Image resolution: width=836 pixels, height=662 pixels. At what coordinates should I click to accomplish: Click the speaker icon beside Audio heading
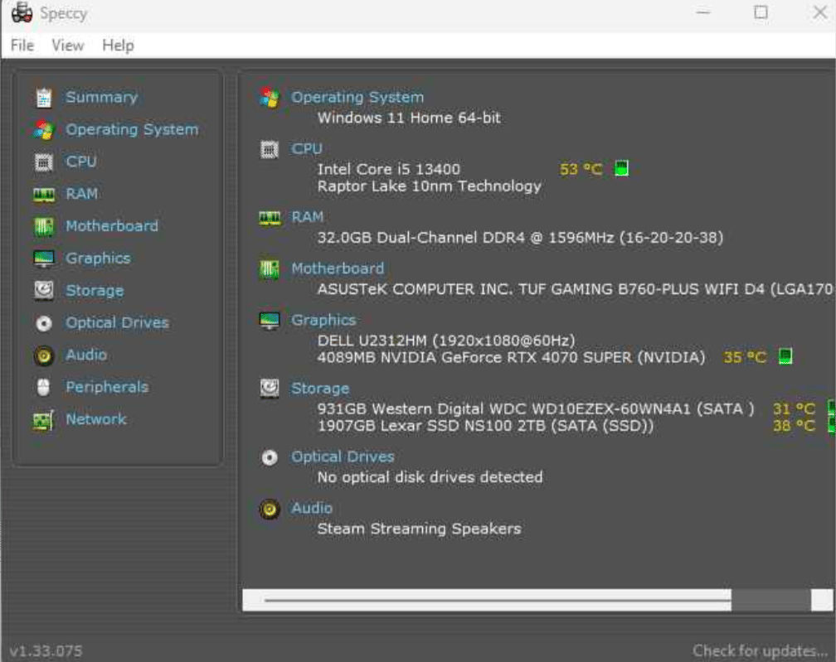[270, 510]
